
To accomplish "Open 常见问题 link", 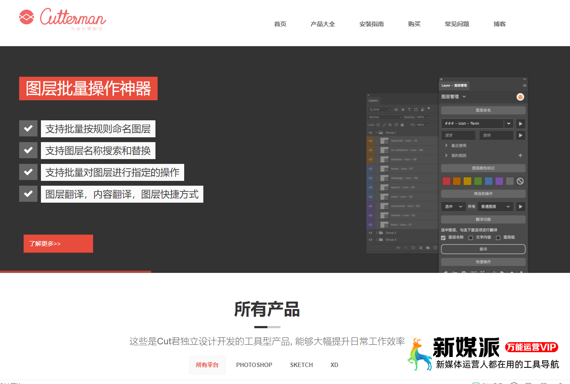I will point(457,24).
